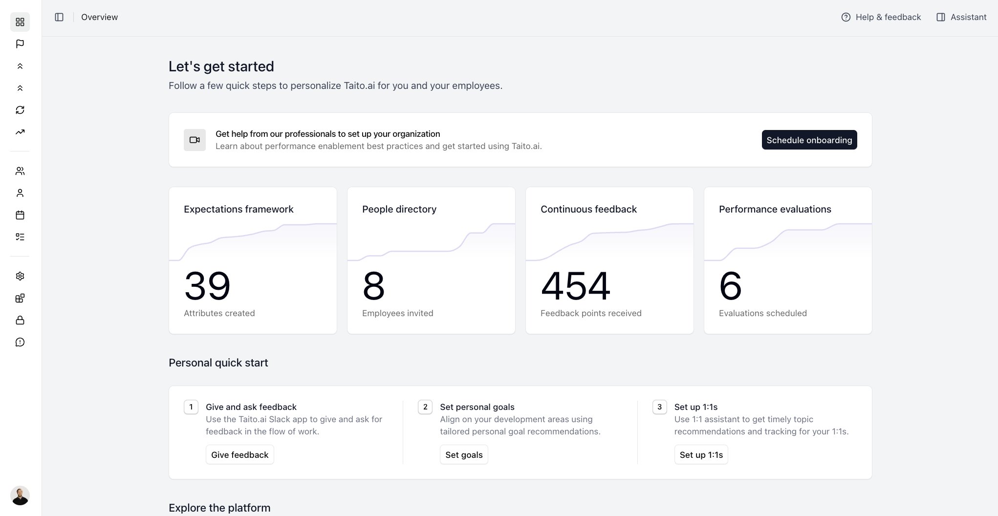Select the settings gear icon
The height and width of the screenshot is (516, 998).
(x=20, y=276)
